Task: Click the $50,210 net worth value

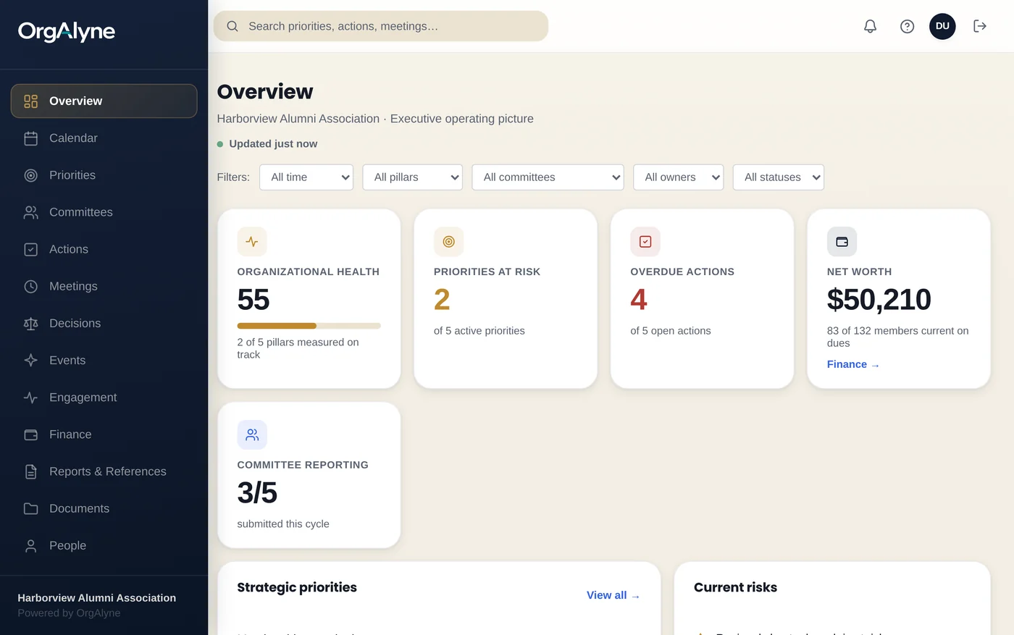Action: 879,300
